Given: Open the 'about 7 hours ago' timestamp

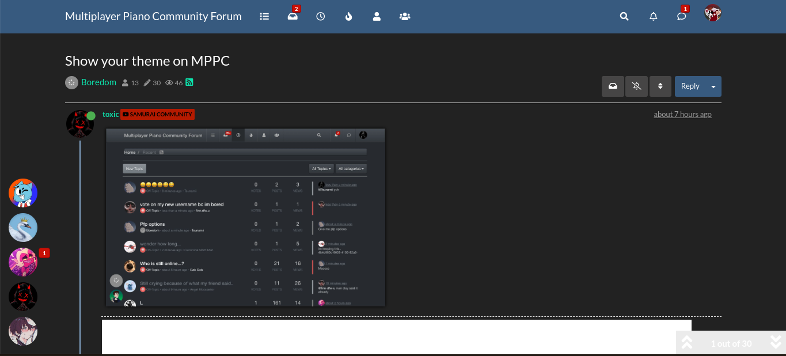Looking at the screenshot, I should pos(682,114).
